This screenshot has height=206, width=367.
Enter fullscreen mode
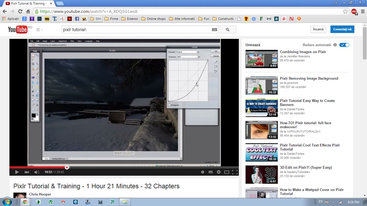[x=235, y=172]
